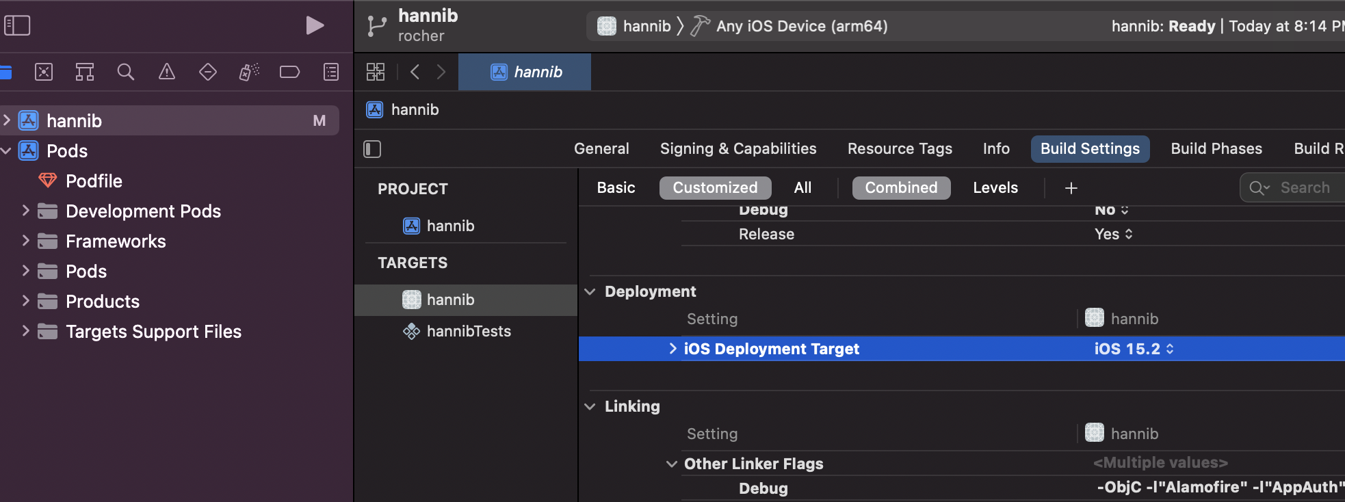1345x502 pixels.
Task: Change the Release value Yes popup
Action: [x=1113, y=234]
